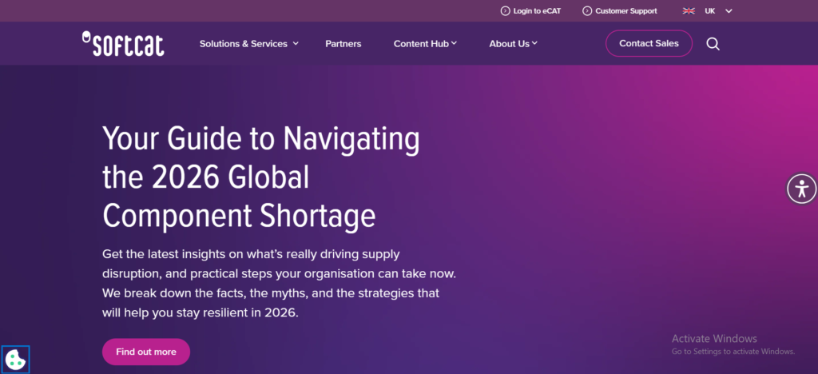Expand the Content Hub chevron

point(454,44)
